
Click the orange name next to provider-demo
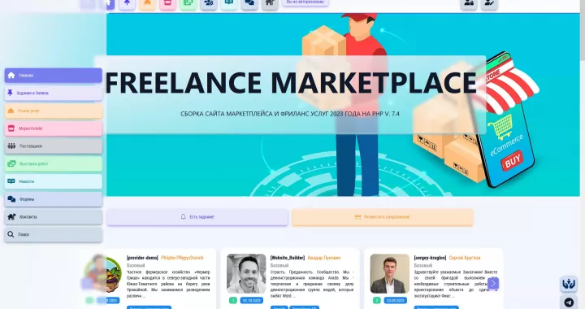[182, 258]
